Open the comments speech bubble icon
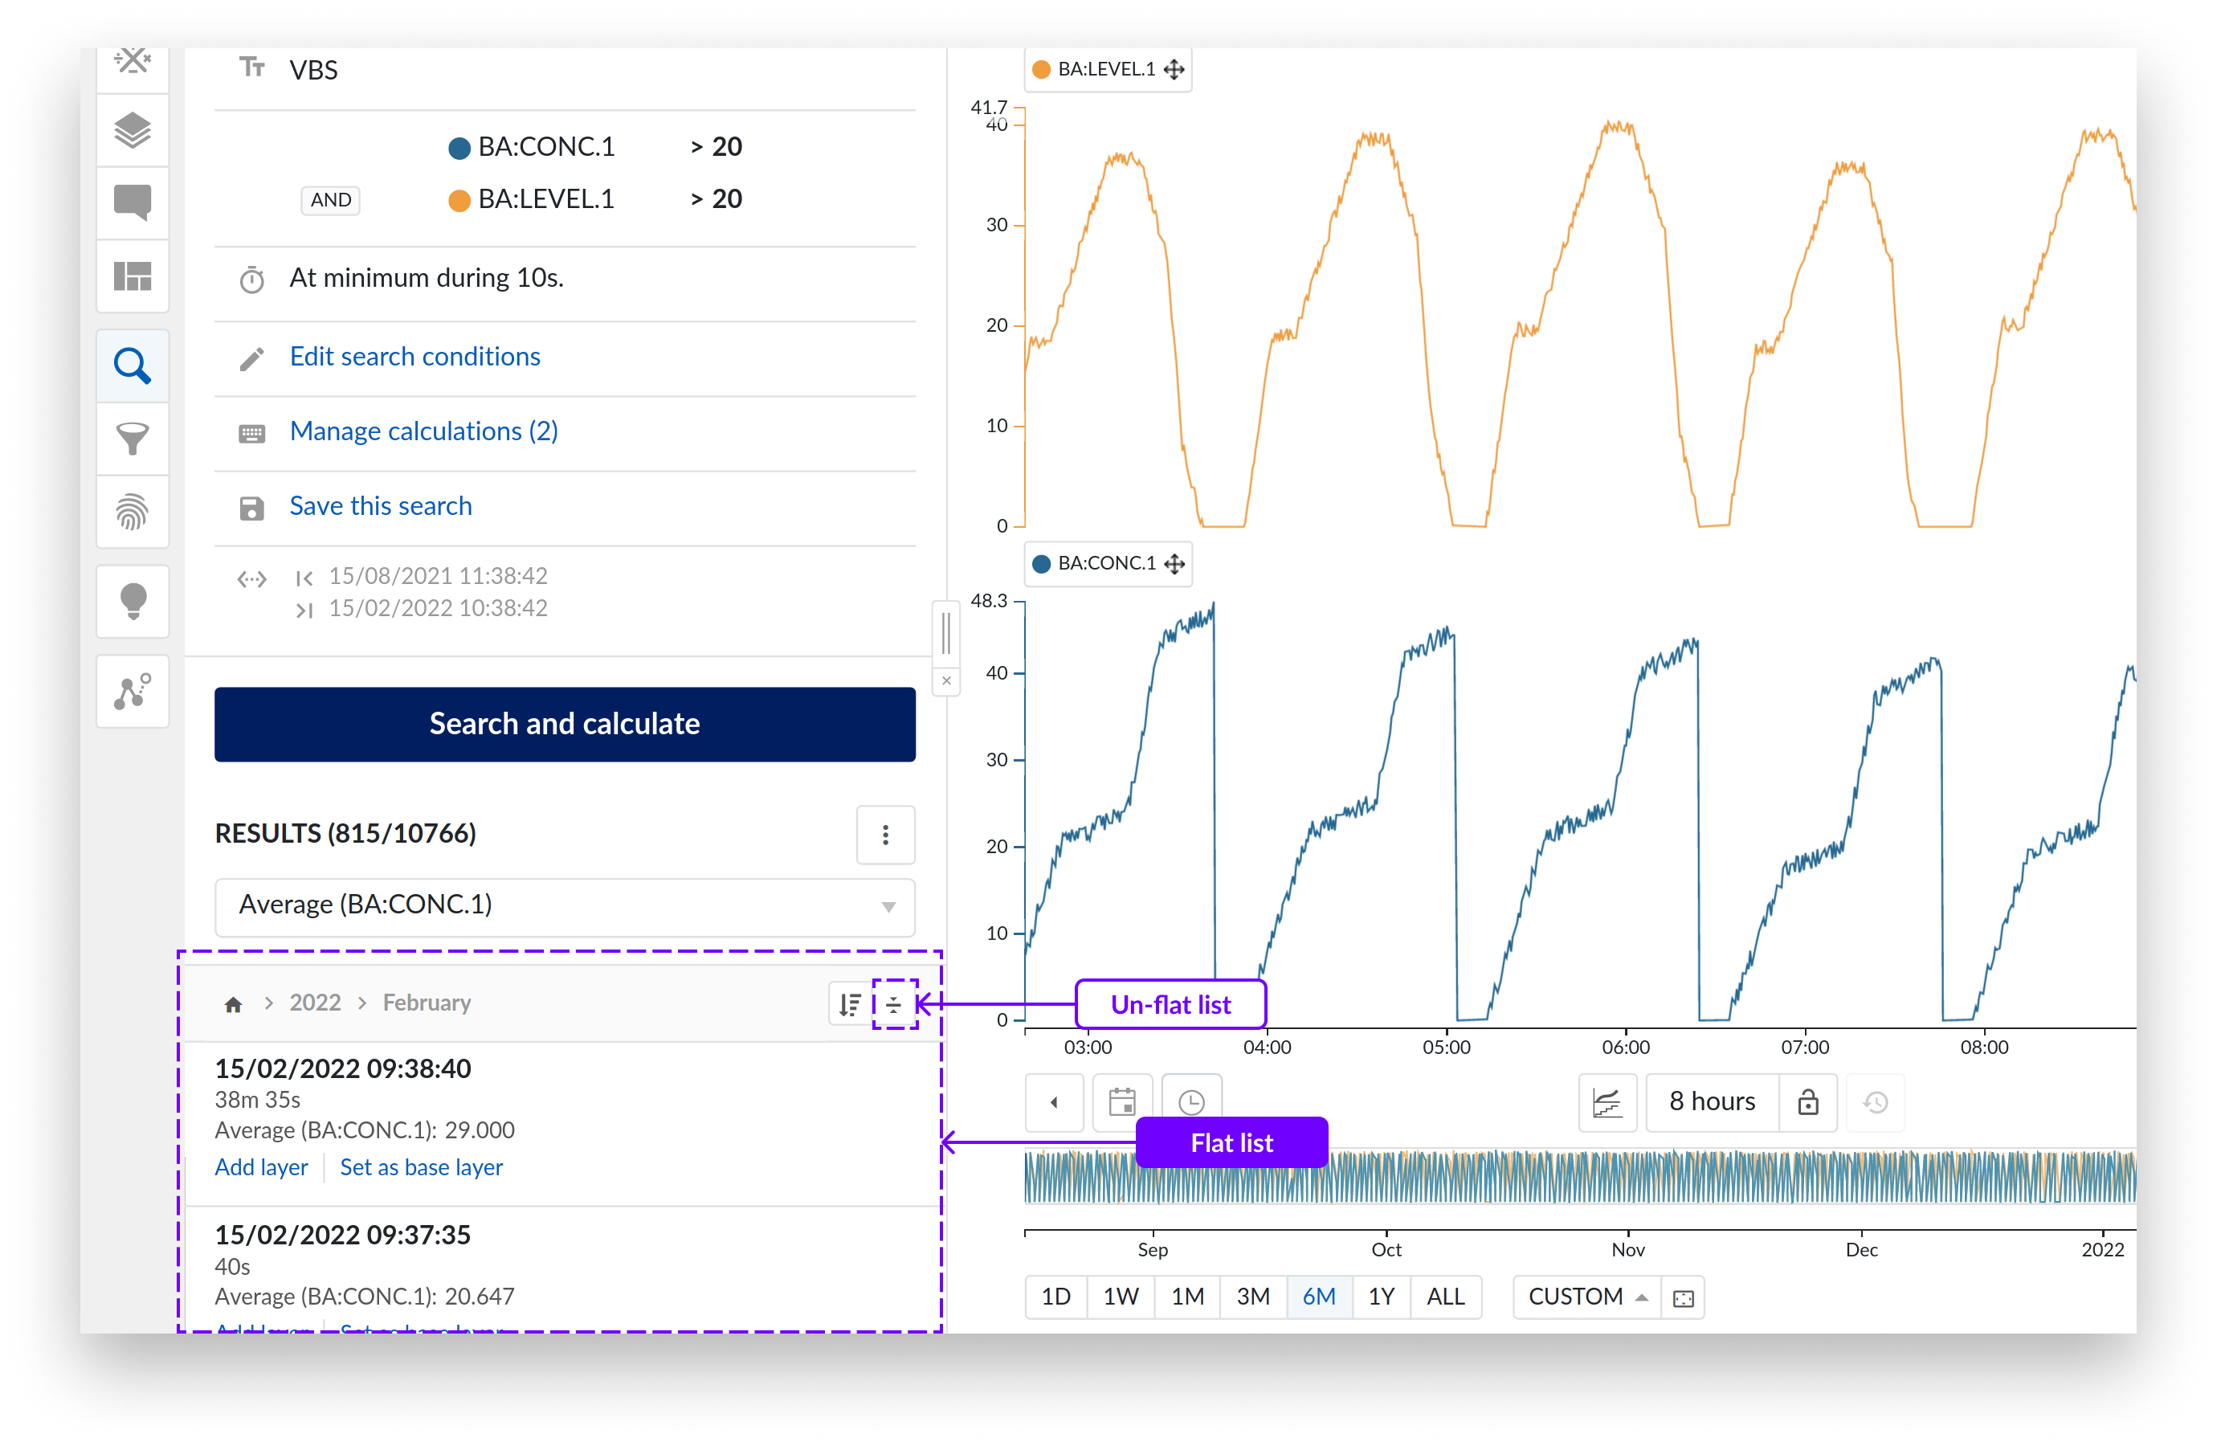 pos(133,202)
